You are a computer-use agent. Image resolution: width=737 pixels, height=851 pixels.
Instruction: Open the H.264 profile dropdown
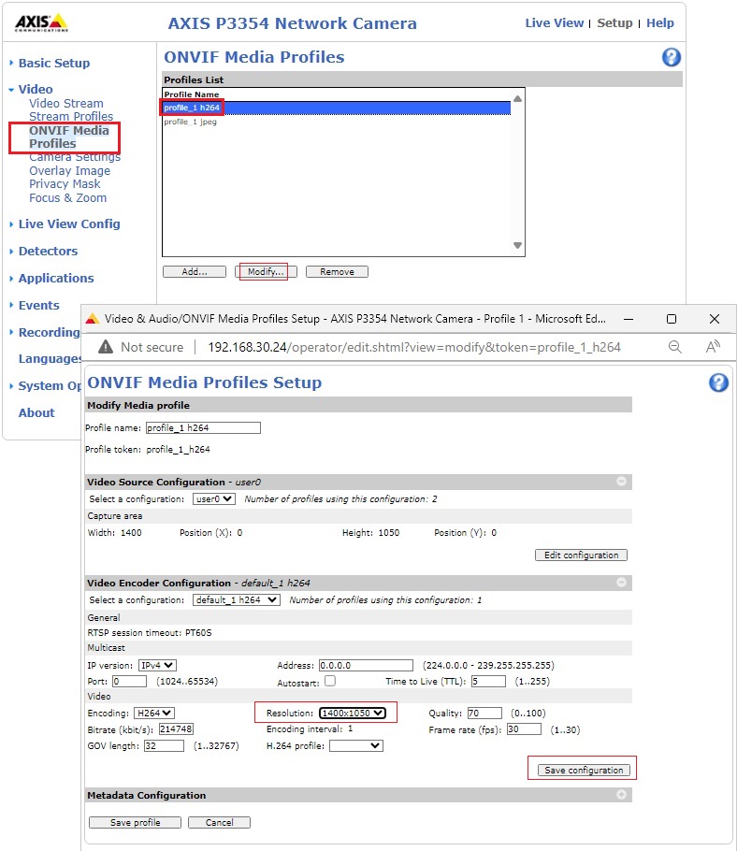point(355,745)
